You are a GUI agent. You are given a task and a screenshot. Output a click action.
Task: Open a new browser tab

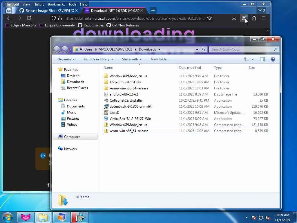click(153, 11)
